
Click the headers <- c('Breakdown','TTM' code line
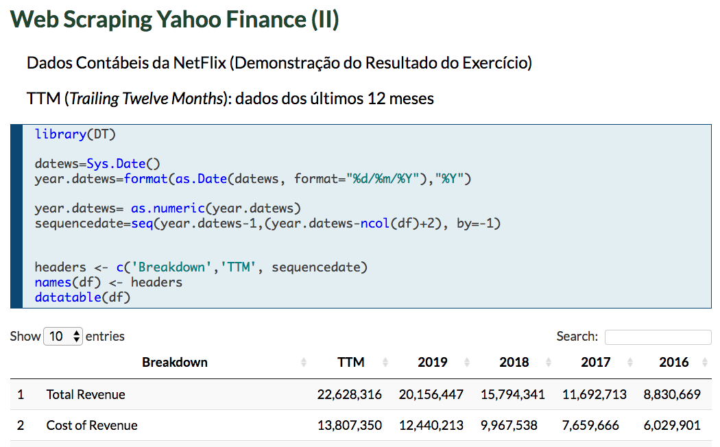pyautogui.click(x=201, y=267)
